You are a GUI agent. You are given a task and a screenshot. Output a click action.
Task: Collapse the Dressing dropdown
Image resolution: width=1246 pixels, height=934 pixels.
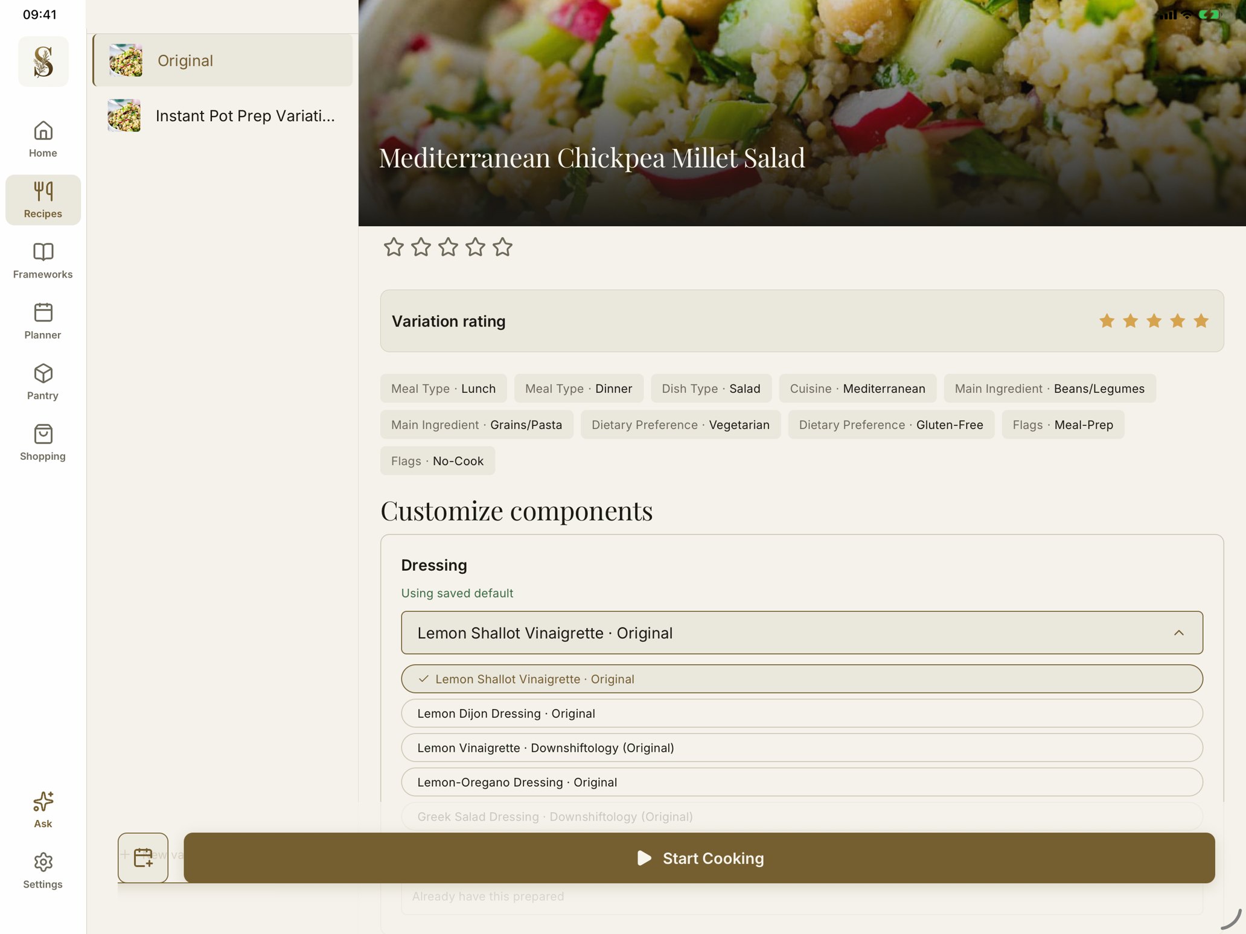click(x=802, y=633)
